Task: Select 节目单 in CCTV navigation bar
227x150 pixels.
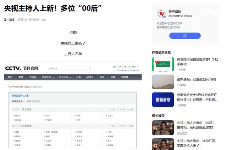Action: click(33, 77)
